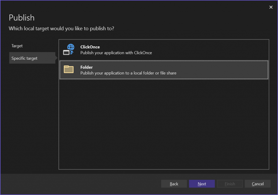Select the Folder title text
Image resolution: width=278 pixels, height=195 pixels.
click(87, 67)
